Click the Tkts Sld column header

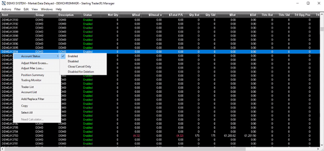click(283, 15)
